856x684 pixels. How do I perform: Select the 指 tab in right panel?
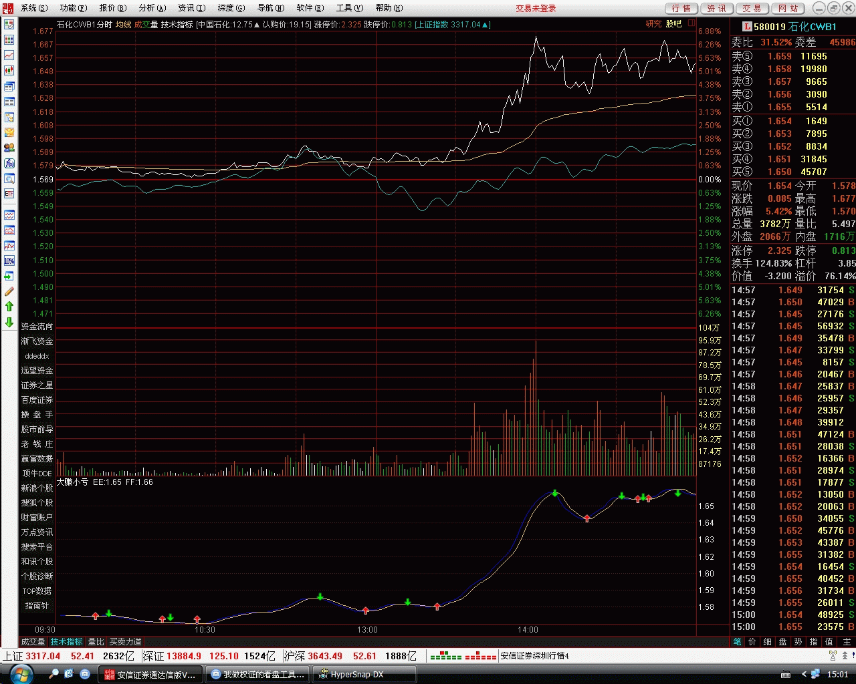814,641
